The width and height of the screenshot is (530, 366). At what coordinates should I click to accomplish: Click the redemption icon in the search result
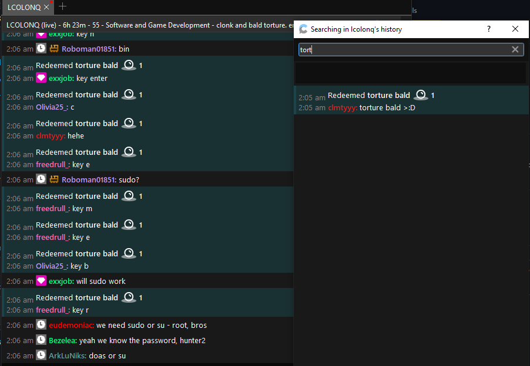[x=420, y=94]
